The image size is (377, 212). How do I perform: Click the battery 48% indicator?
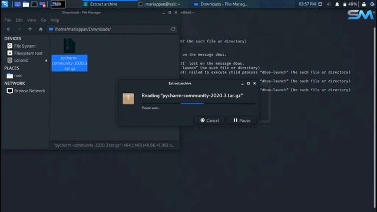point(350,4)
